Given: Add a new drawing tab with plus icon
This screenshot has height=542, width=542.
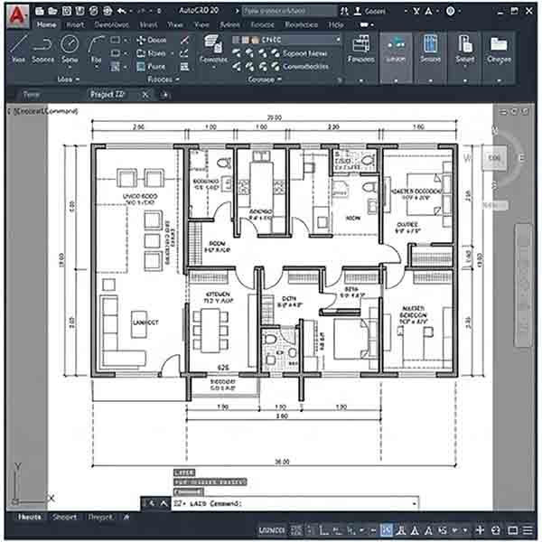Looking at the screenshot, I should click(x=165, y=95).
